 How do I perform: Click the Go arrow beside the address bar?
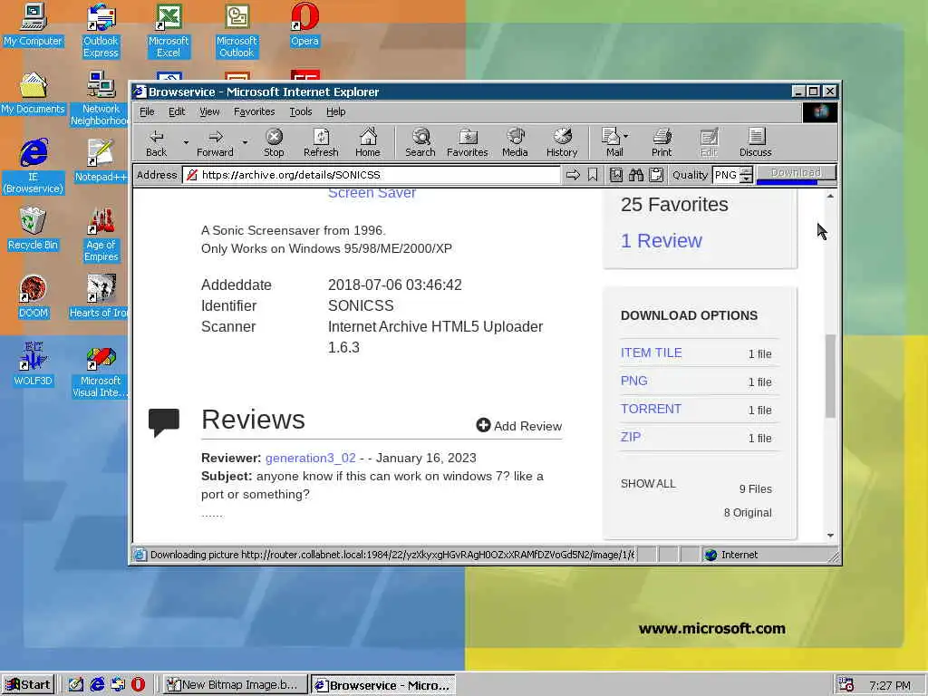573,175
